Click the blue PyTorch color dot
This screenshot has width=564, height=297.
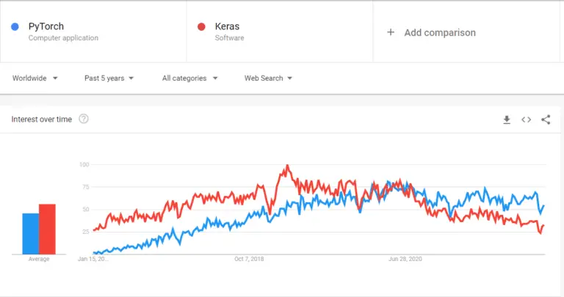15,26
